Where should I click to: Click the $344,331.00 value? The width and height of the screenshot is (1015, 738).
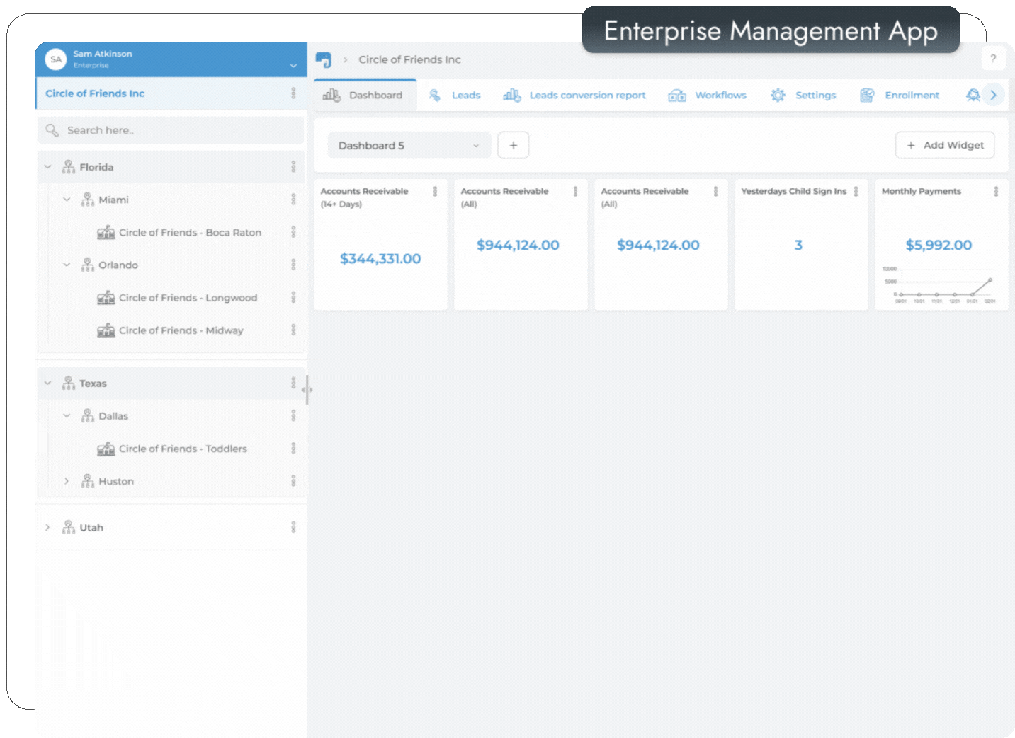380,259
